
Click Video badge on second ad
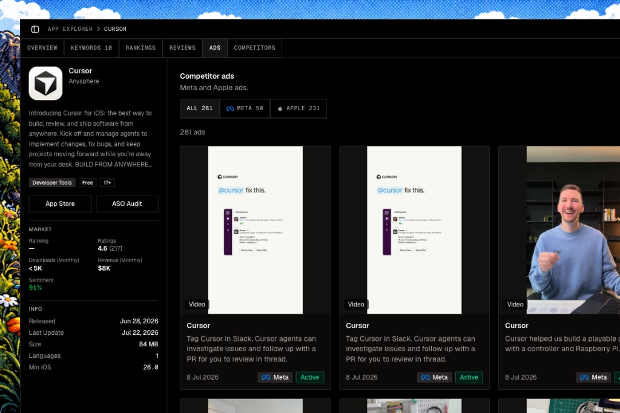coord(356,304)
